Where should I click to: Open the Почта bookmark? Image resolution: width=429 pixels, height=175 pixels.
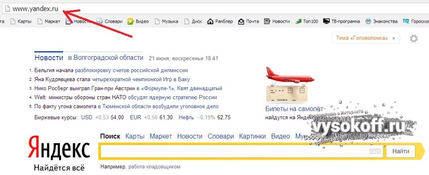pyautogui.click(x=248, y=21)
